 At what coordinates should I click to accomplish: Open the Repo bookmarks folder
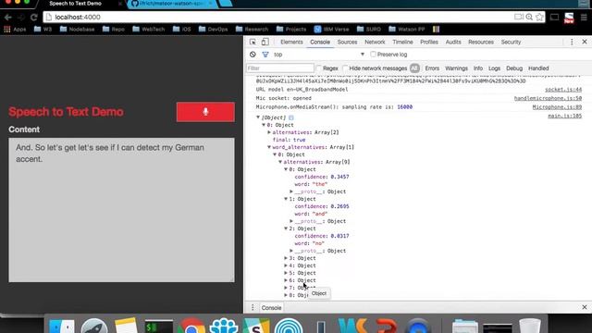[113, 29]
